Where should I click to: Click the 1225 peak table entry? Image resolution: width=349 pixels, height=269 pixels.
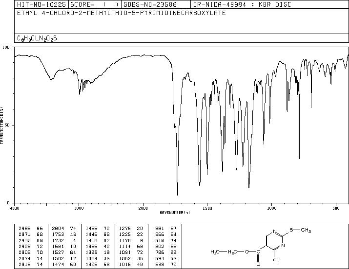131,234
